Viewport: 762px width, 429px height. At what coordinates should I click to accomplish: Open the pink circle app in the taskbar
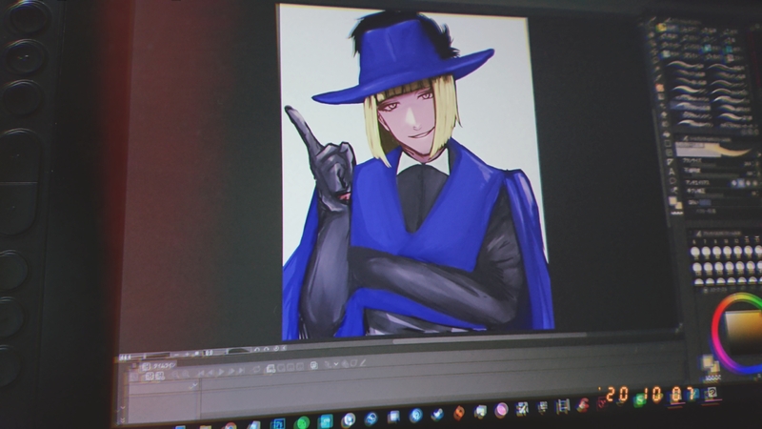click(502, 411)
